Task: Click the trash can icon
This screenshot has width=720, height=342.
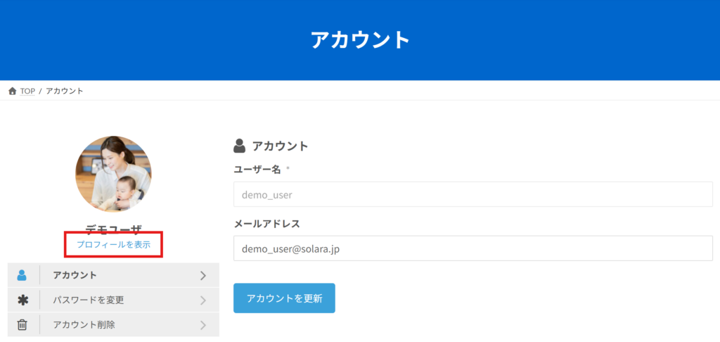Action: coord(22,325)
